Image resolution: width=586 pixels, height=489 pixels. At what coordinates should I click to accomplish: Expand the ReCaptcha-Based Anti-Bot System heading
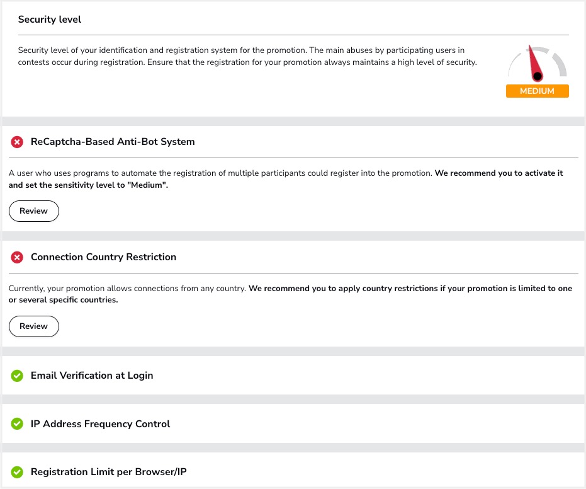113,142
